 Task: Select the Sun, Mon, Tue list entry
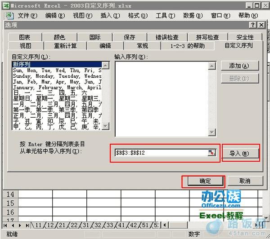pos(57,70)
